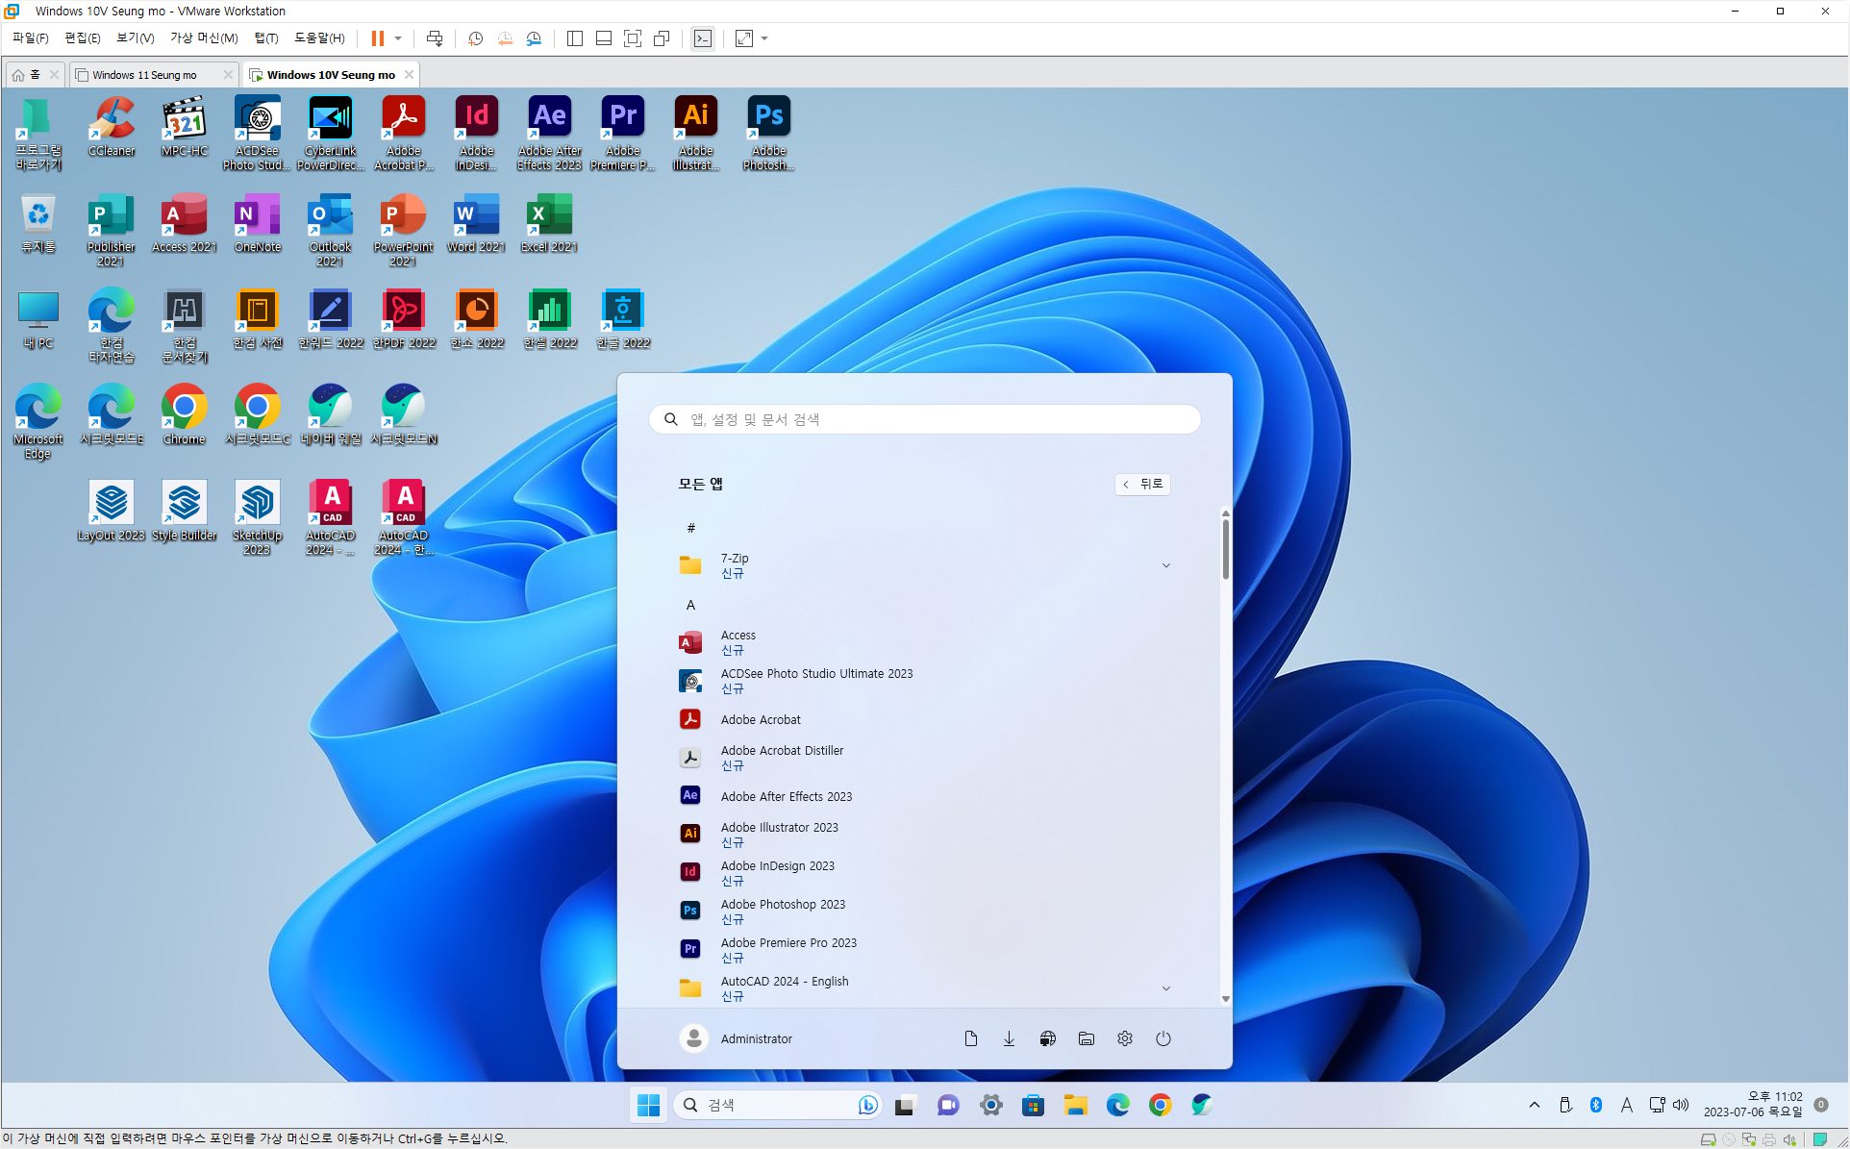
Task: Open the Settings gear in the Start menu footer
Action: (x=1124, y=1038)
